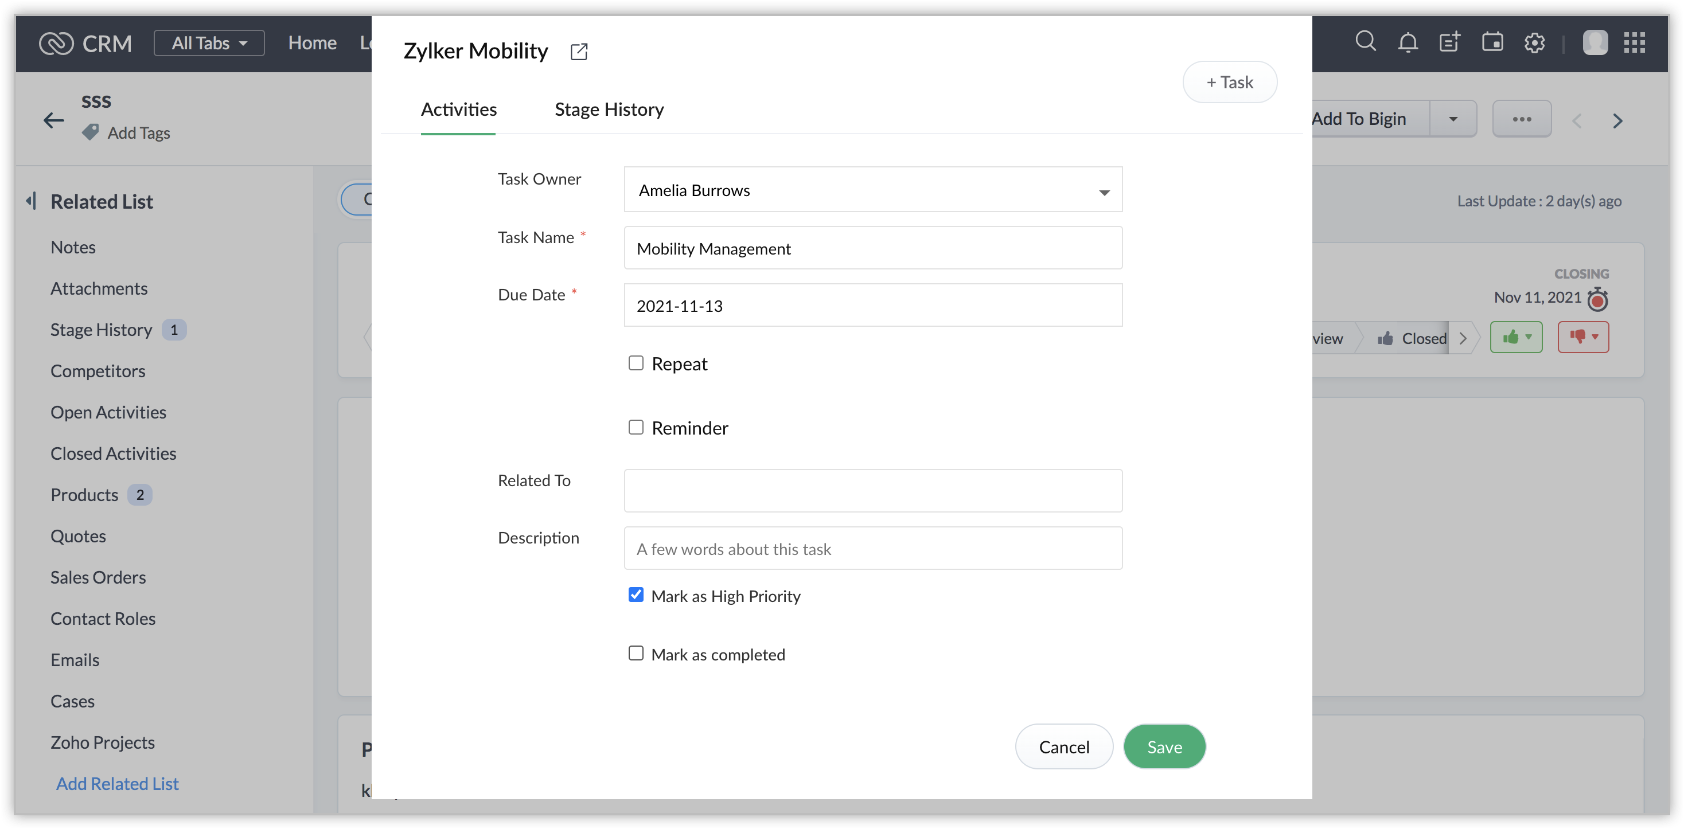Tick the Reminder checkbox
Viewport: 1684px width, 829px height.
click(636, 427)
